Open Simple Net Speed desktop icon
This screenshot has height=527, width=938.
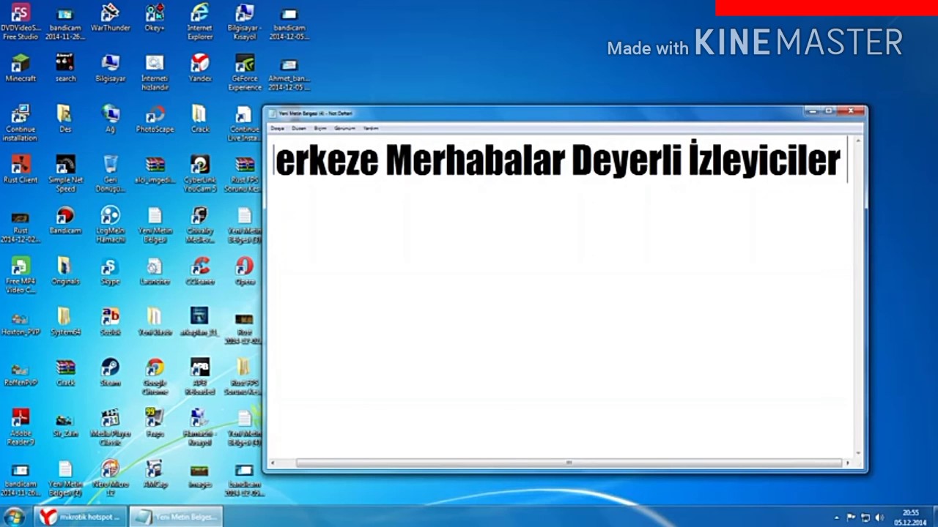65,173
